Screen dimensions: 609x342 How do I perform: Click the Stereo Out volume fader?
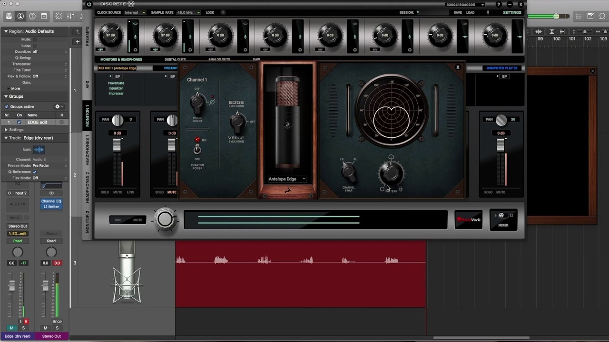(46, 285)
